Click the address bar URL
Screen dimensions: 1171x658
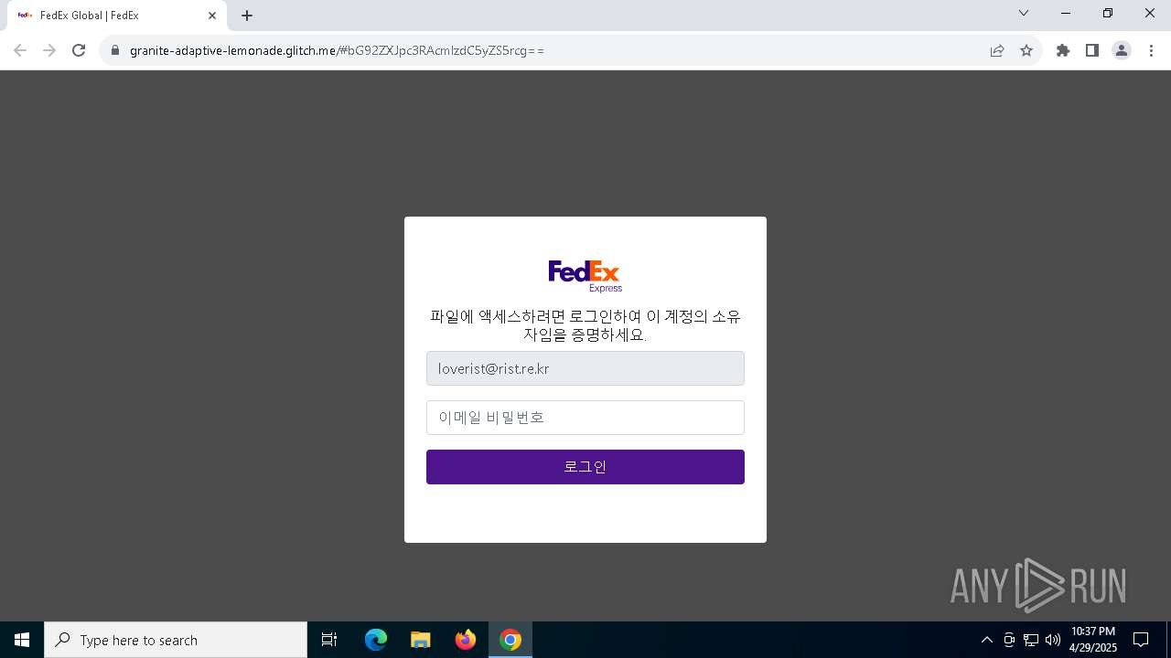tap(337, 50)
